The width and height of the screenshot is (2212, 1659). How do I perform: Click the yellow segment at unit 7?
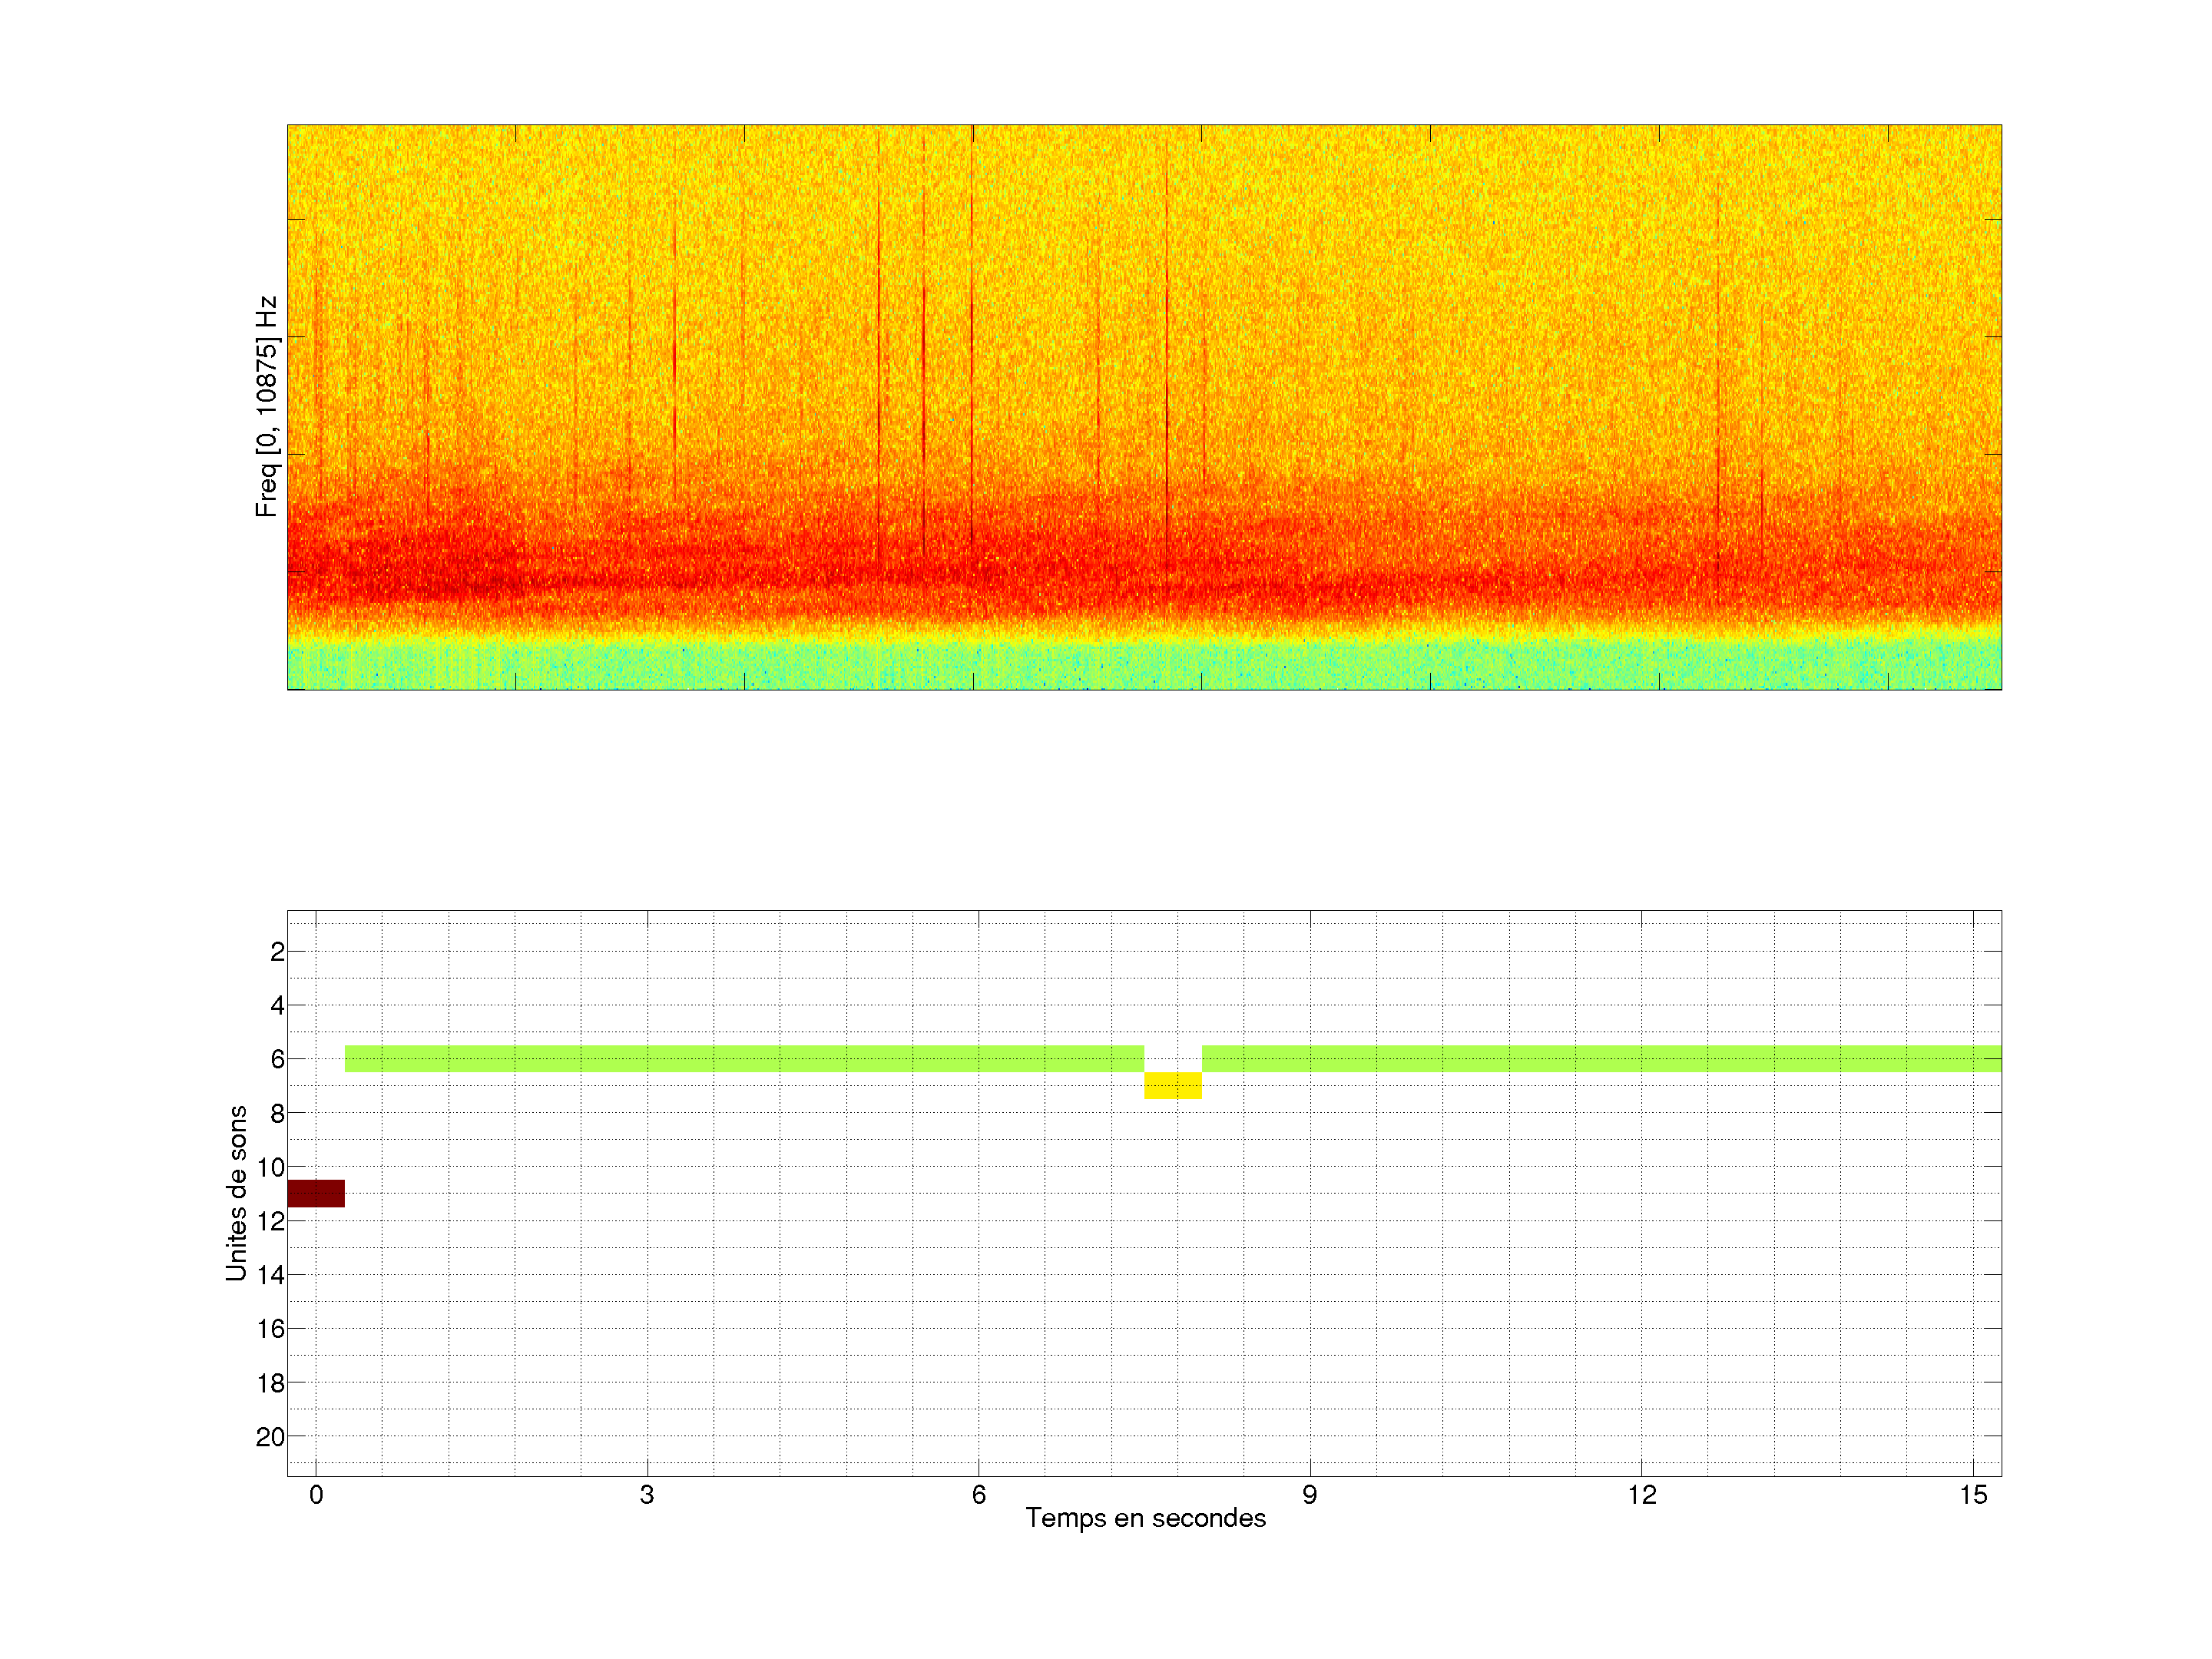point(1172,1085)
